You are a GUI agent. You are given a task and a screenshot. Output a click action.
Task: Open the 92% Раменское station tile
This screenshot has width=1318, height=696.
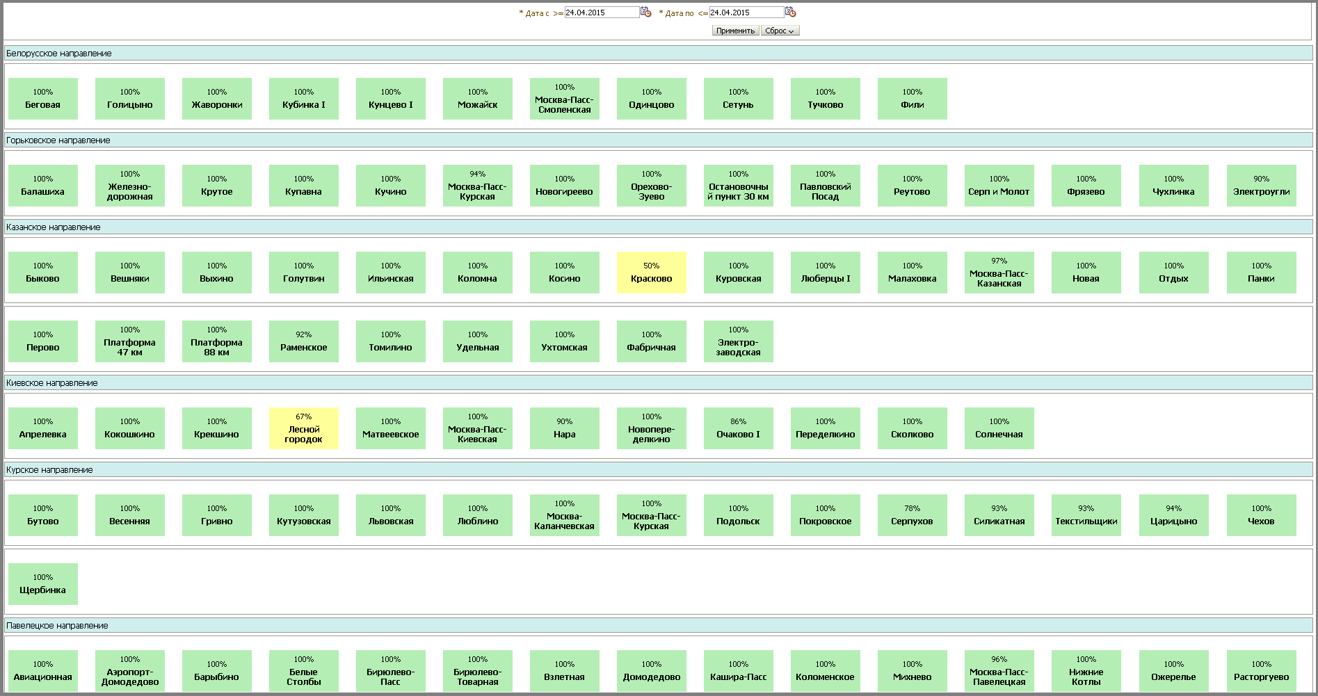(304, 341)
